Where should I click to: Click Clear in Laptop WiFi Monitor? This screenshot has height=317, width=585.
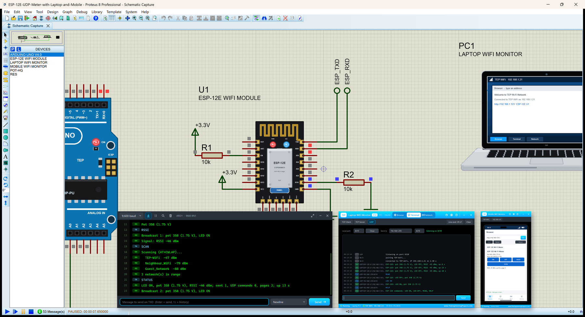click(x=469, y=222)
